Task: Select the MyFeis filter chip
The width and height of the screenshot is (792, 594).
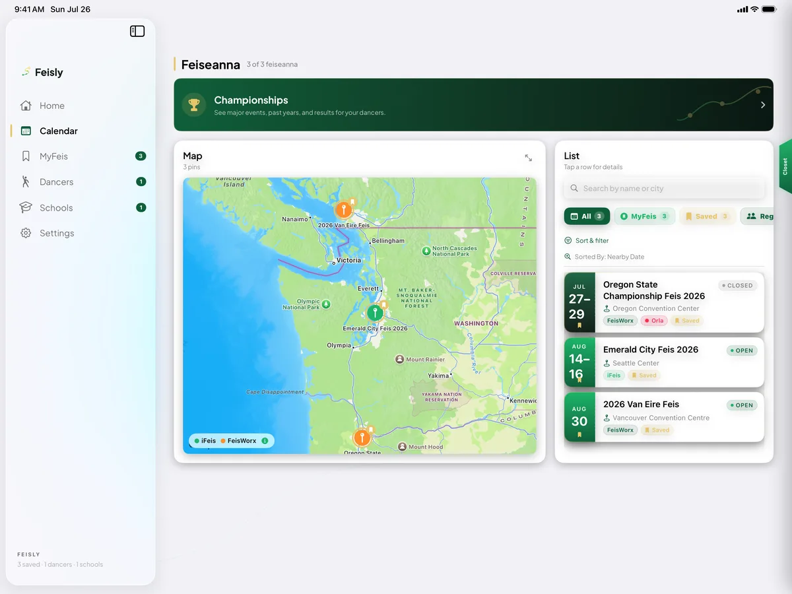Action: 644,216
